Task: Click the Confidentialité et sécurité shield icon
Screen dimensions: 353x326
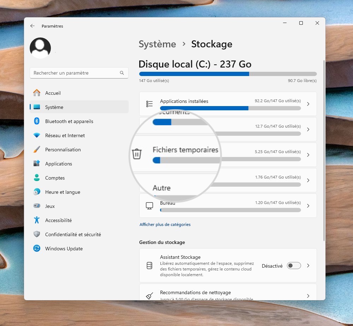Action: [37, 234]
